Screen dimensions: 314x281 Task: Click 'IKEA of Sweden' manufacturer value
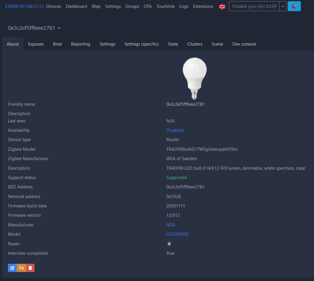(x=182, y=159)
